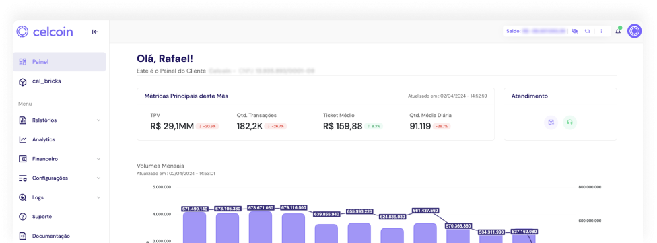This screenshot has height=243, width=657.
Task: Collapse the sidebar with the arrow icon
Action: tap(95, 32)
